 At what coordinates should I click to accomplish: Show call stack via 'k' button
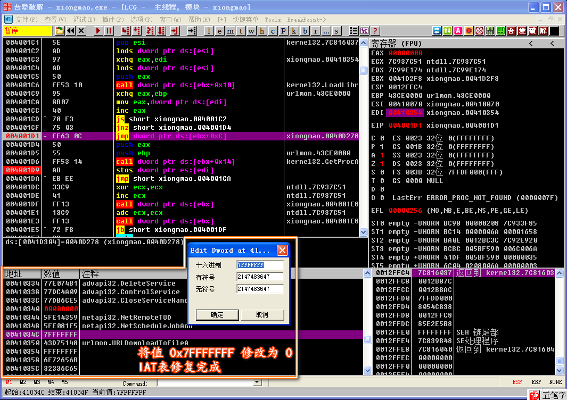(294, 31)
